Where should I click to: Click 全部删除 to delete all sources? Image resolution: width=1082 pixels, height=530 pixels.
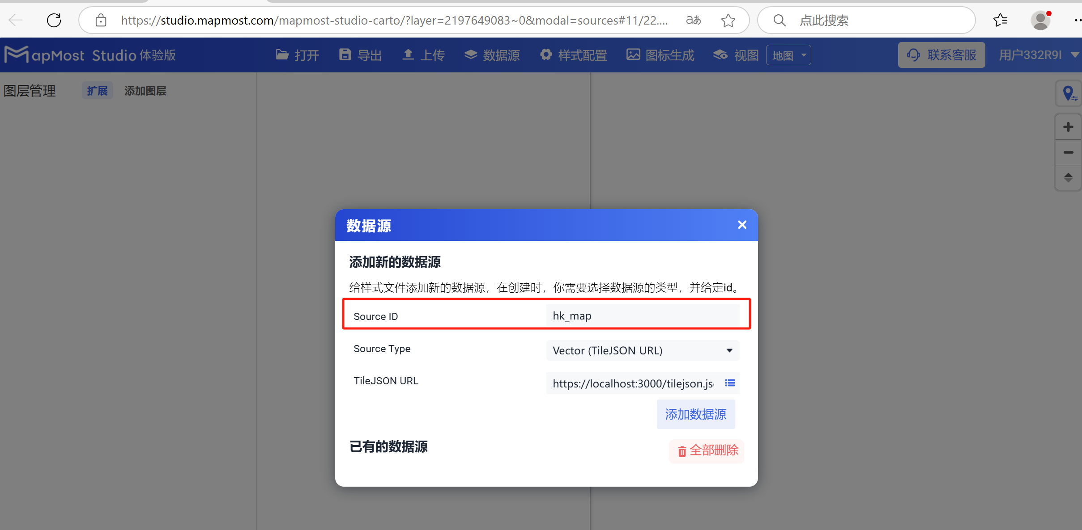[706, 451]
